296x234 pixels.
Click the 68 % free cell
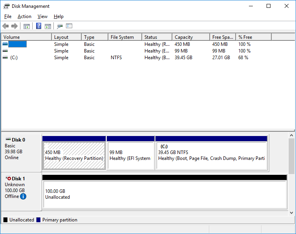(x=243, y=58)
